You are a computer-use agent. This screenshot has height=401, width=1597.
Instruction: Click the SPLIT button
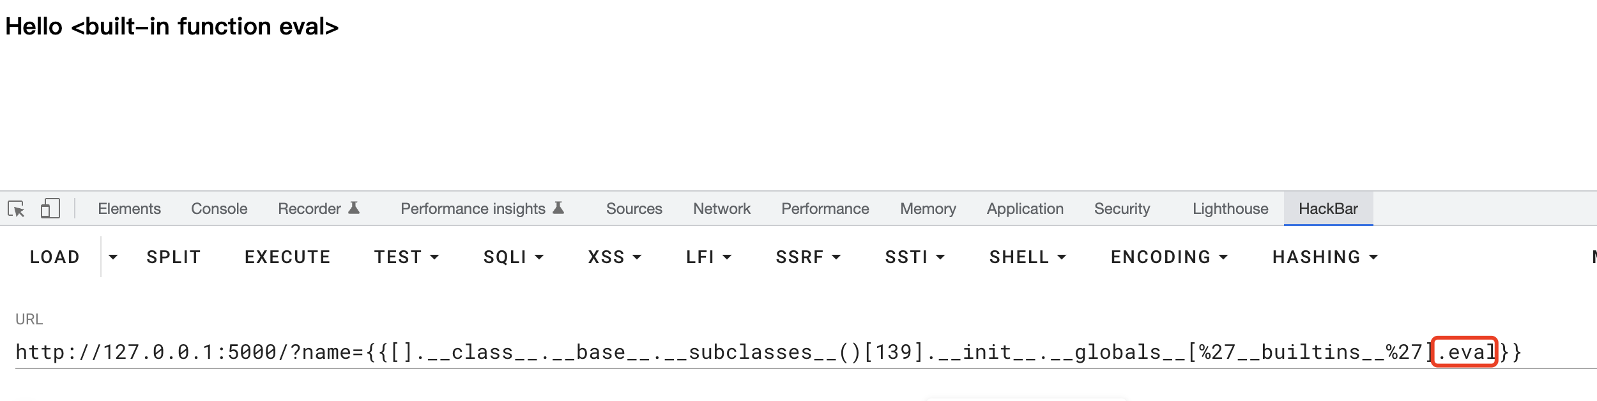(174, 257)
